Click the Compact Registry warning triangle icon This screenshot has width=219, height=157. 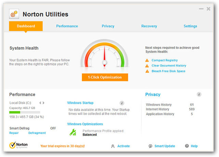tap(147, 60)
